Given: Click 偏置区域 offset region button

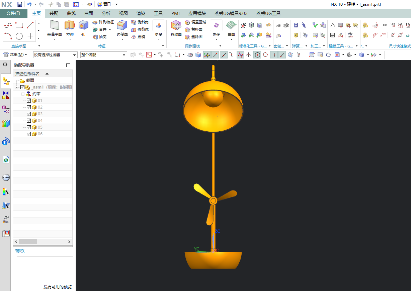Looking at the screenshot, I should tap(195, 22).
